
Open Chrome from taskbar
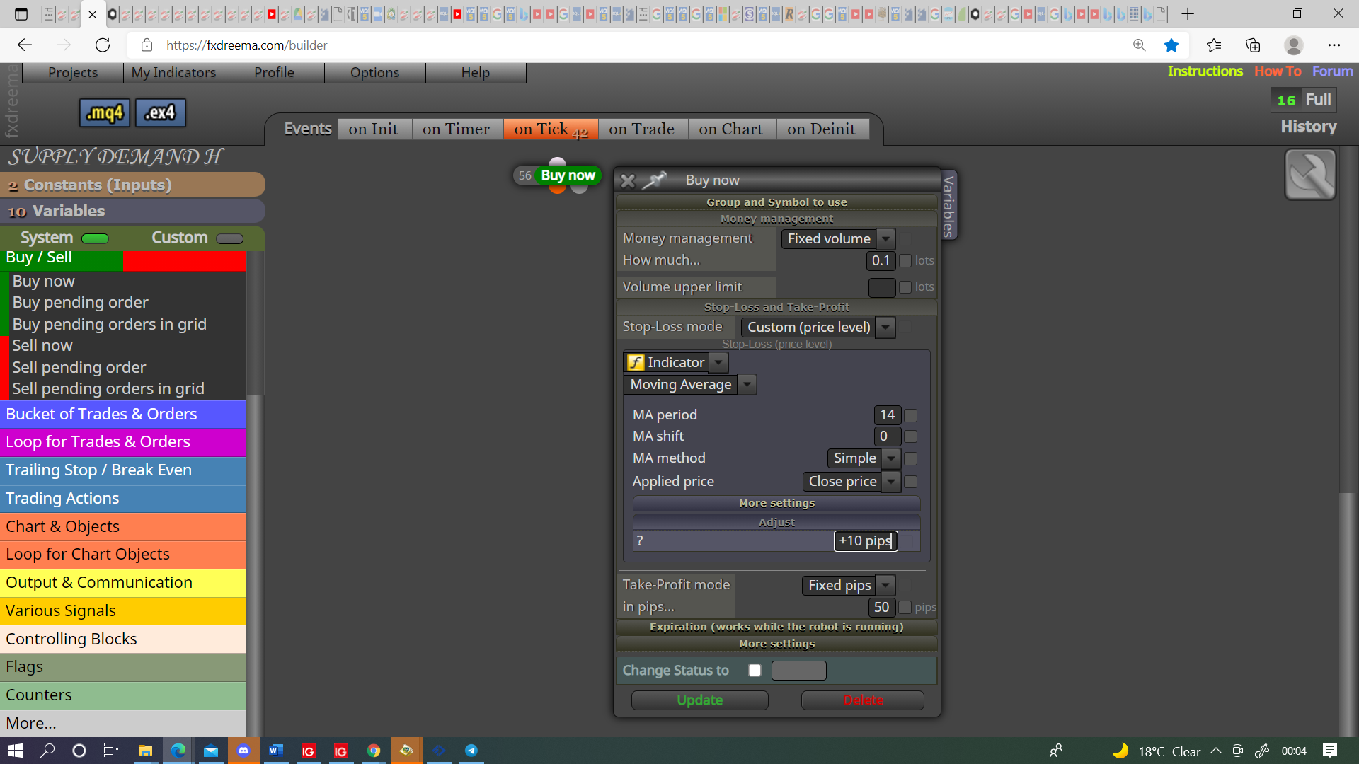tap(374, 751)
